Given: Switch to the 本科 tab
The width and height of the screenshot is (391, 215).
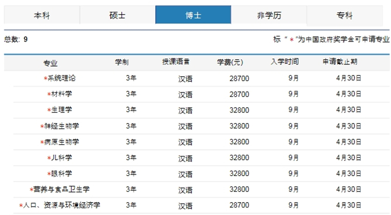Looking at the screenshot, I should [42, 15].
